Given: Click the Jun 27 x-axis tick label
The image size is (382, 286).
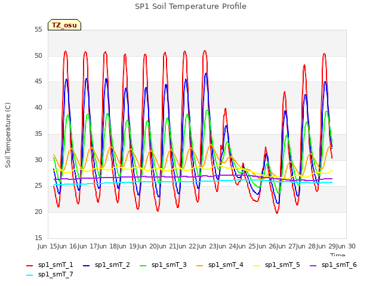Looking at the screenshot, I should pos(286,246).
